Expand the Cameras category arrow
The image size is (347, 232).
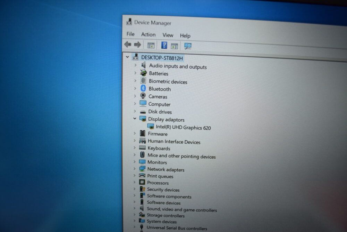point(135,96)
